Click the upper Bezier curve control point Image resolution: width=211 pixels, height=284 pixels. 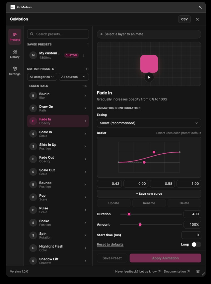tap(154, 152)
